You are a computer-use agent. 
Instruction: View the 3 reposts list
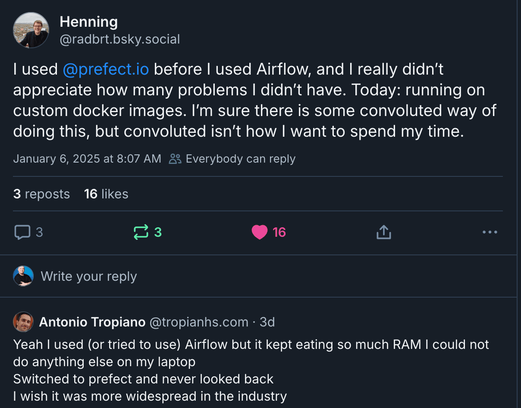click(x=41, y=194)
